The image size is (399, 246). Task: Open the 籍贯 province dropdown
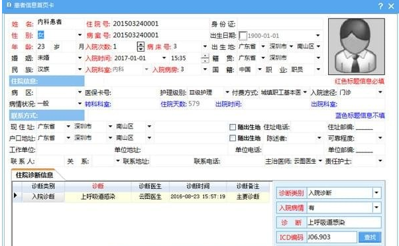263,58
